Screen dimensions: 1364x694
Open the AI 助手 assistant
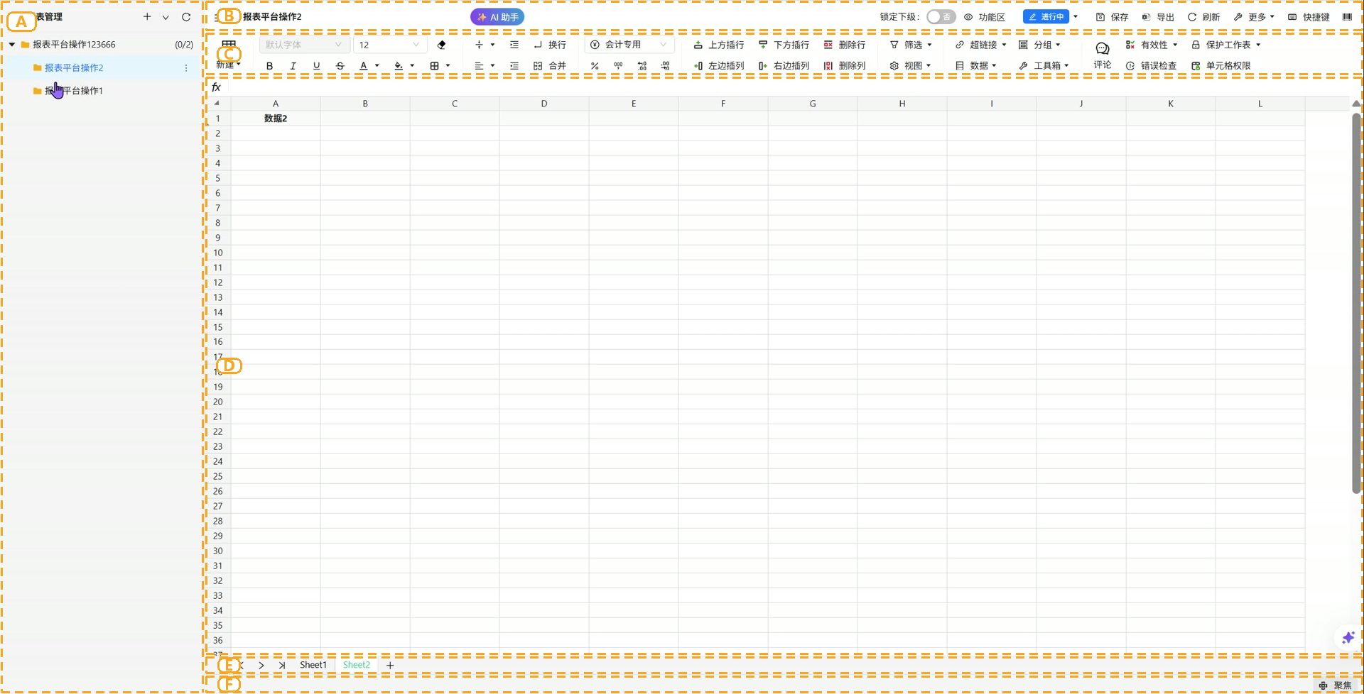coord(497,17)
